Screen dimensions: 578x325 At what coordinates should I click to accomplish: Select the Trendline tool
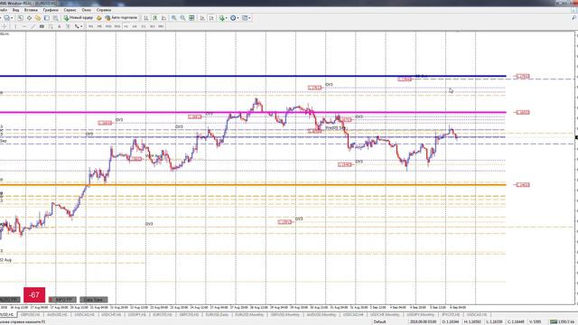click(x=33, y=26)
